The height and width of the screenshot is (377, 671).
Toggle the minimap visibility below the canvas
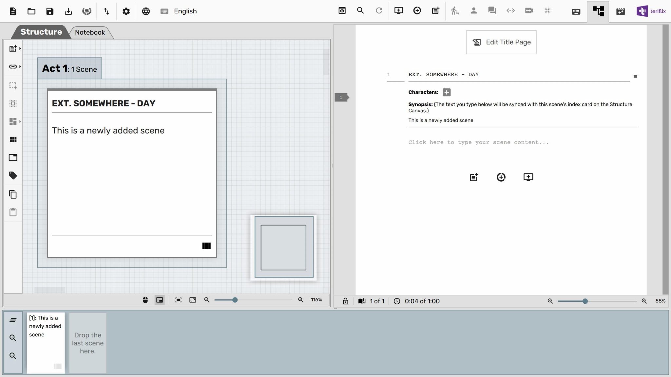(x=160, y=299)
